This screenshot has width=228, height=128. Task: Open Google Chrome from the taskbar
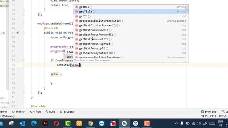pyautogui.click(x=90, y=123)
